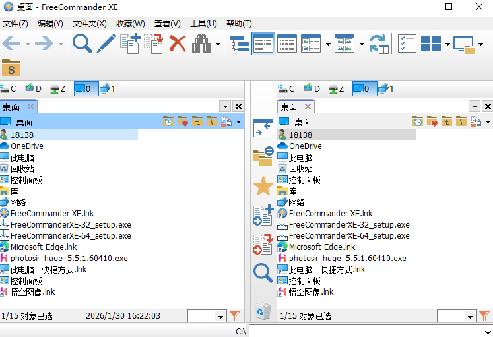This screenshot has width=493, height=337.
Task: Click the checklist selection icon
Action: pos(407,44)
